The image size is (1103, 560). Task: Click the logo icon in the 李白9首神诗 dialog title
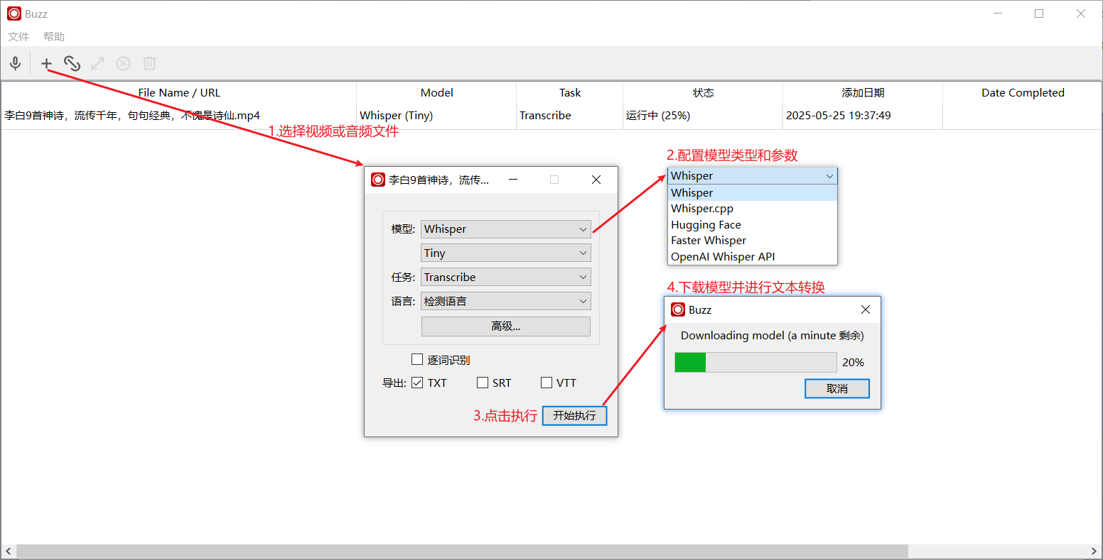pos(378,180)
